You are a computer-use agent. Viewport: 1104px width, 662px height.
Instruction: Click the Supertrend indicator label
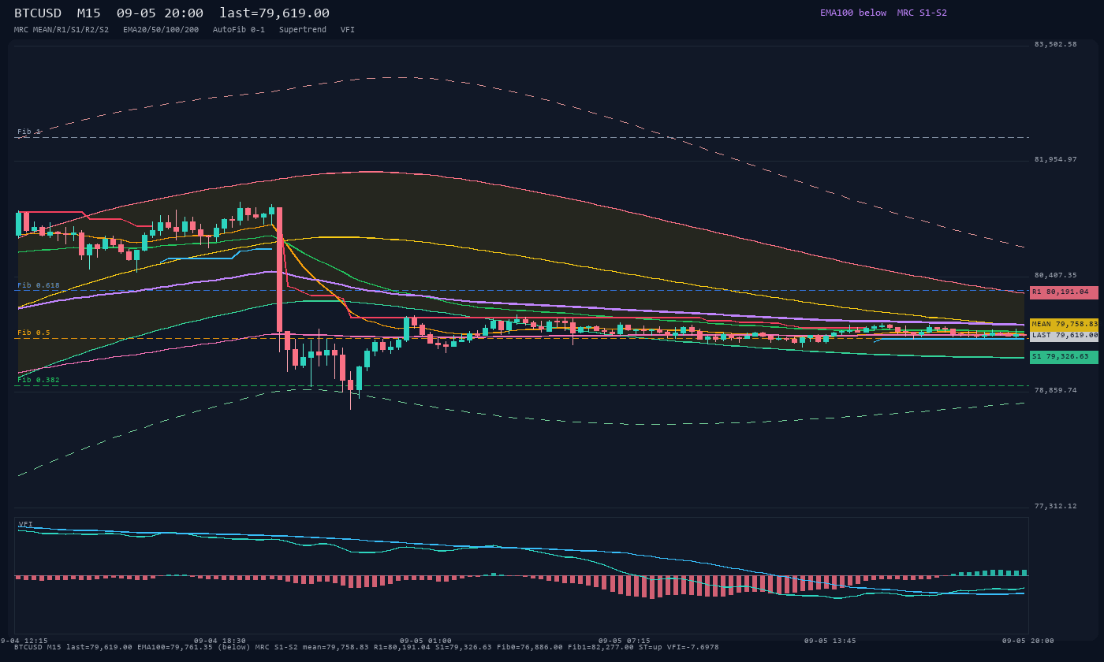tap(303, 30)
